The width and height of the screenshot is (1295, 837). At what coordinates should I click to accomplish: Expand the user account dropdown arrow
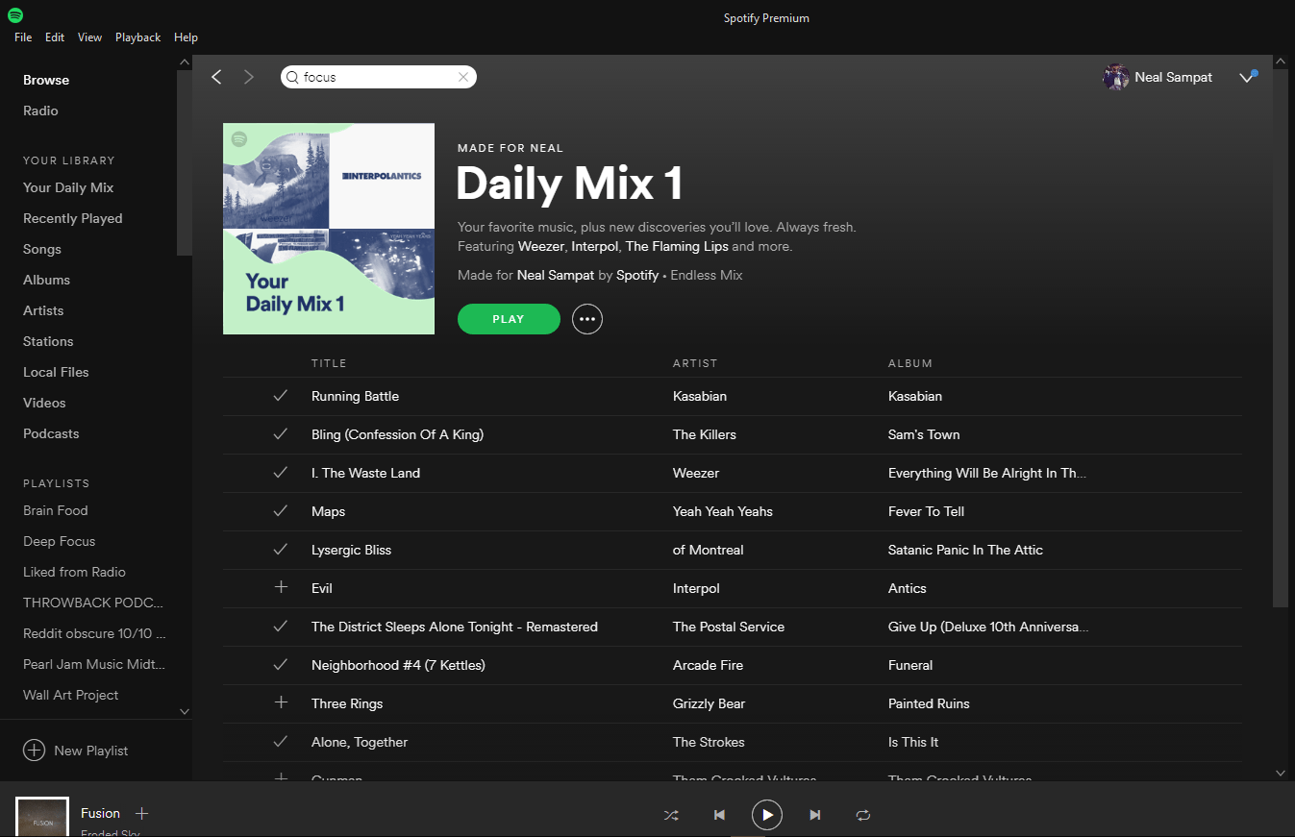pyautogui.click(x=1246, y=78)
